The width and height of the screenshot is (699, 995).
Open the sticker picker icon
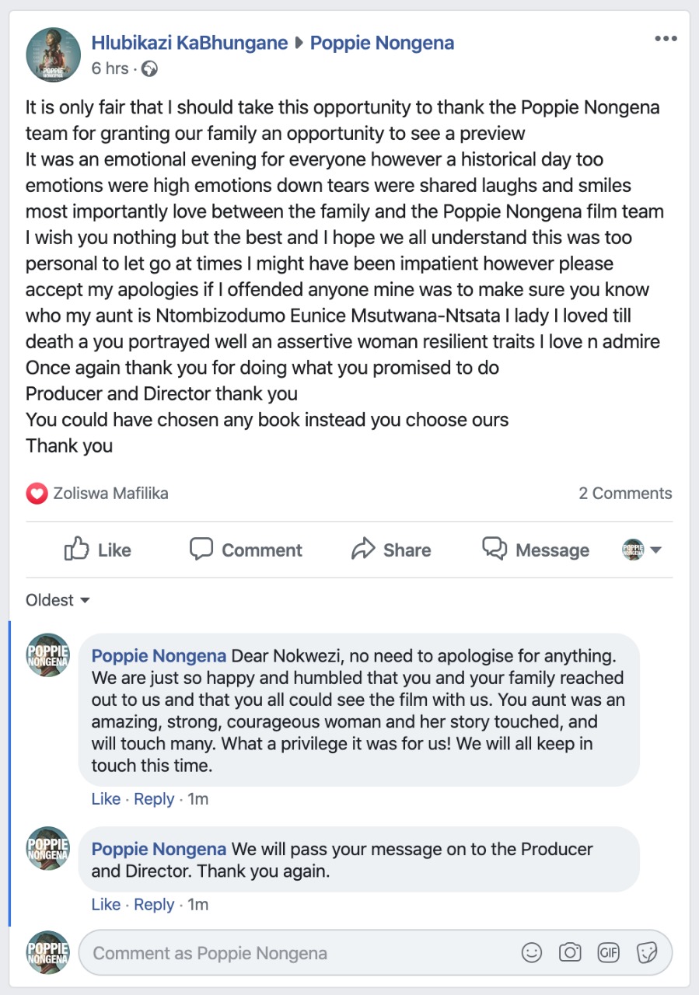[x=646, y=953]
